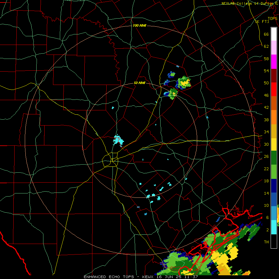
Task: Click the "TH" legend label
Action: click(266, 242)
